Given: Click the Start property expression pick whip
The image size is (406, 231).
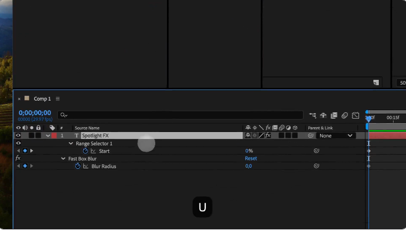Looking at the screenshot, I should coord(316,151).
